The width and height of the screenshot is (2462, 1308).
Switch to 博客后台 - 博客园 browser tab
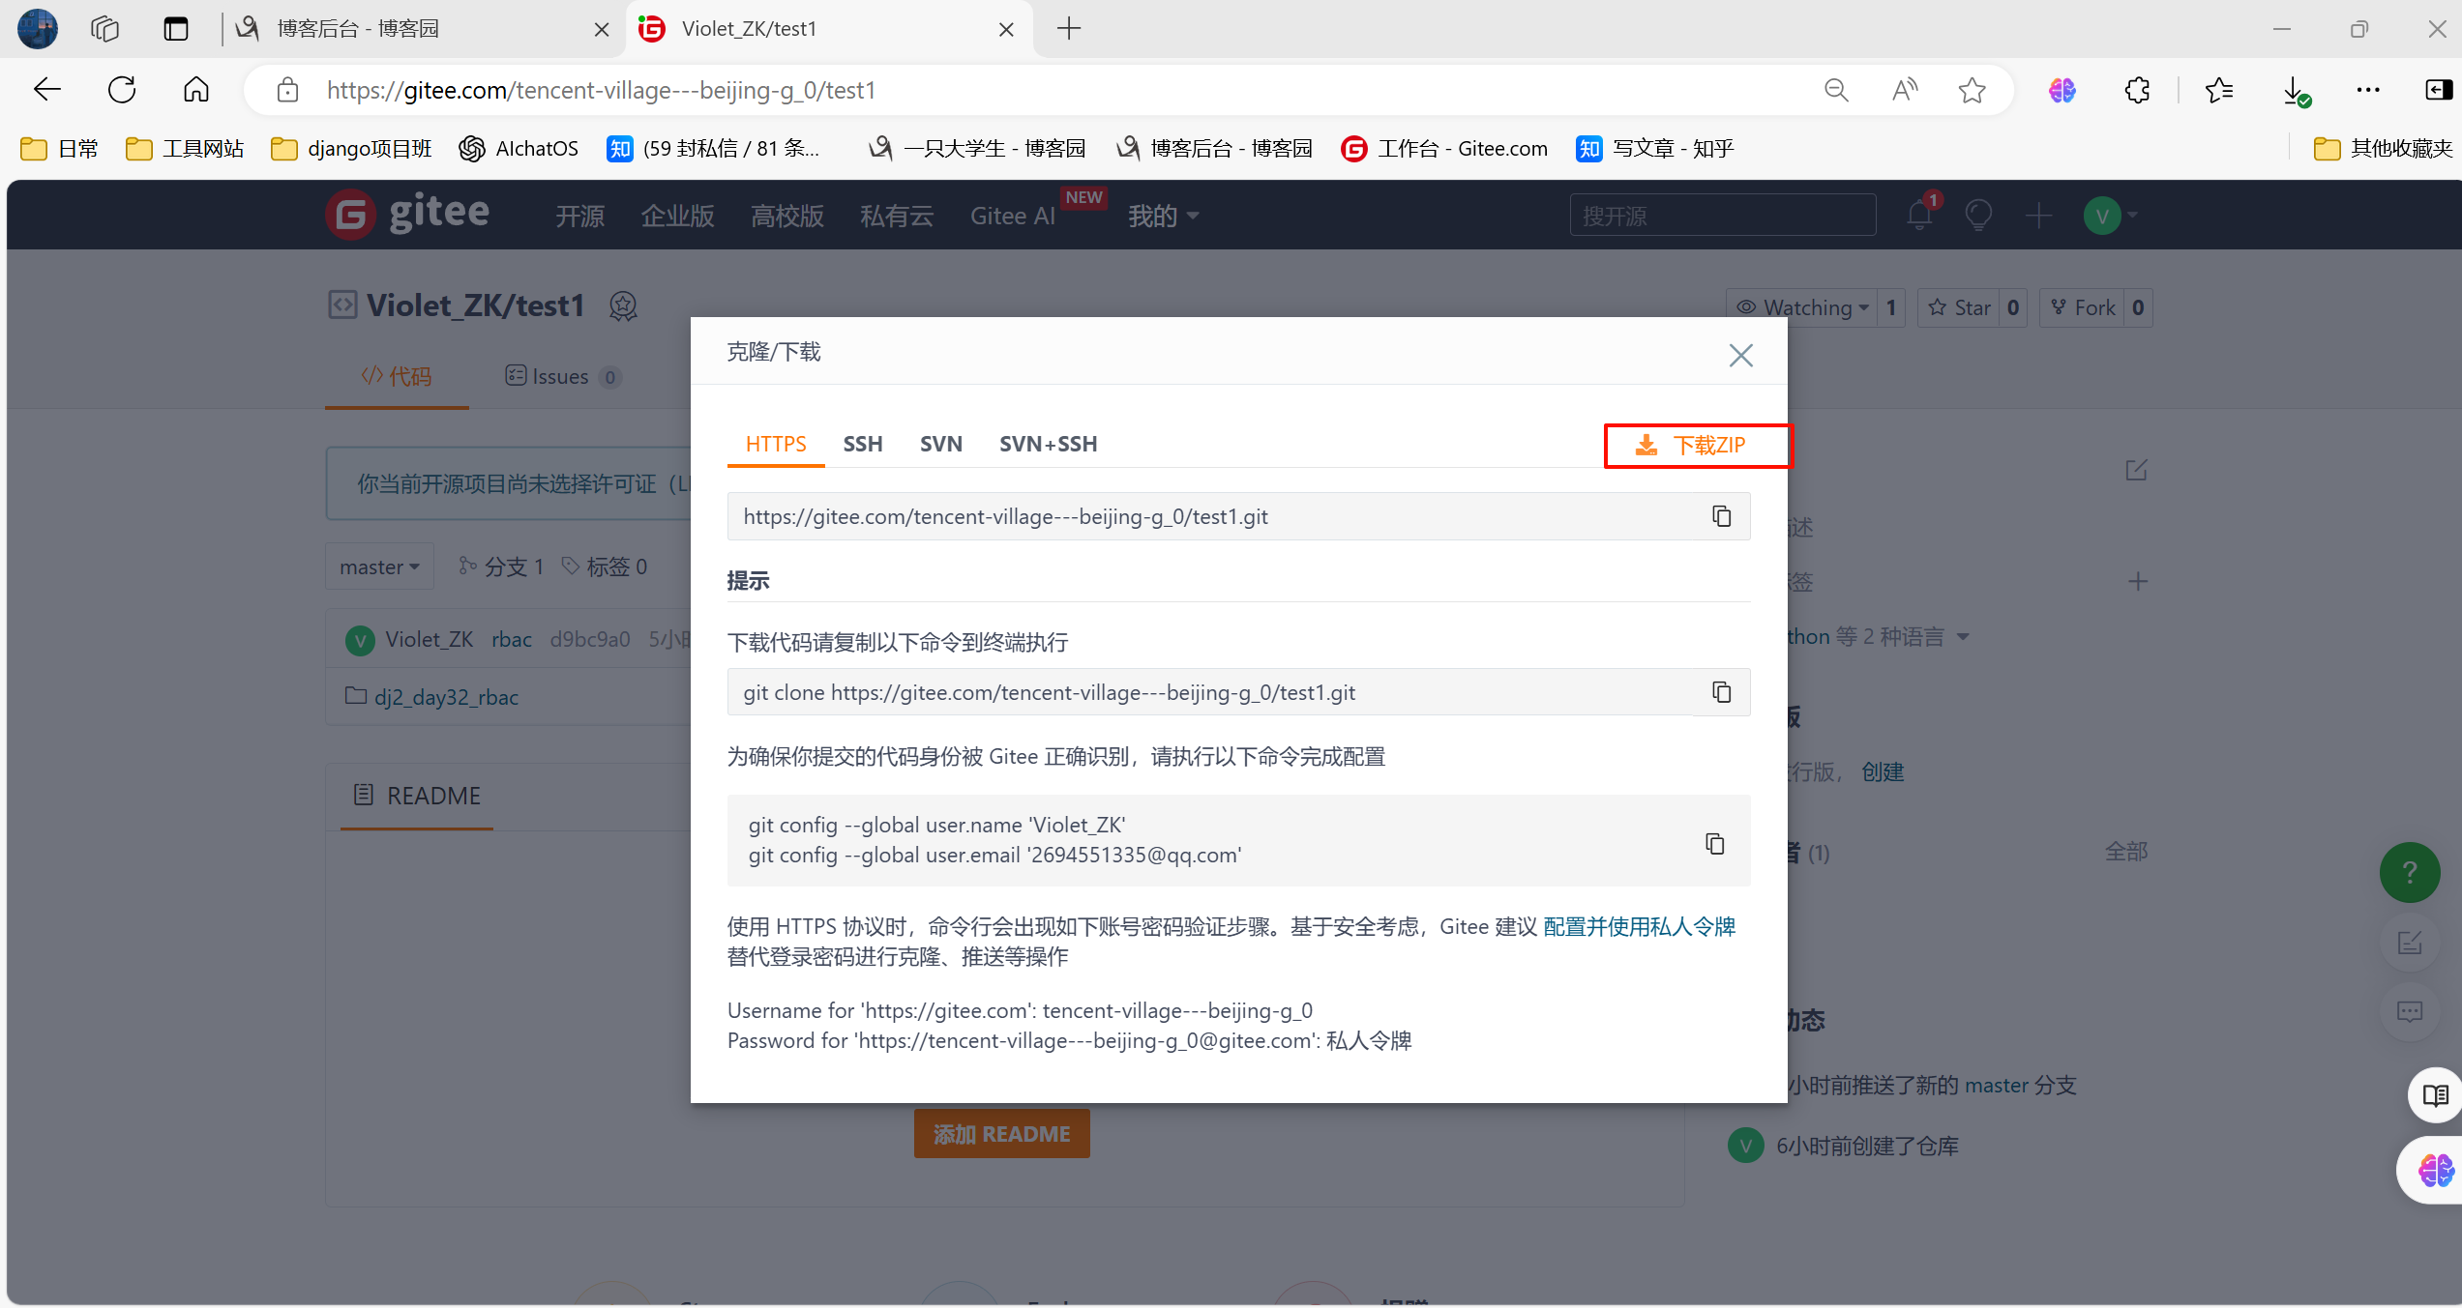tap(416, 29)
